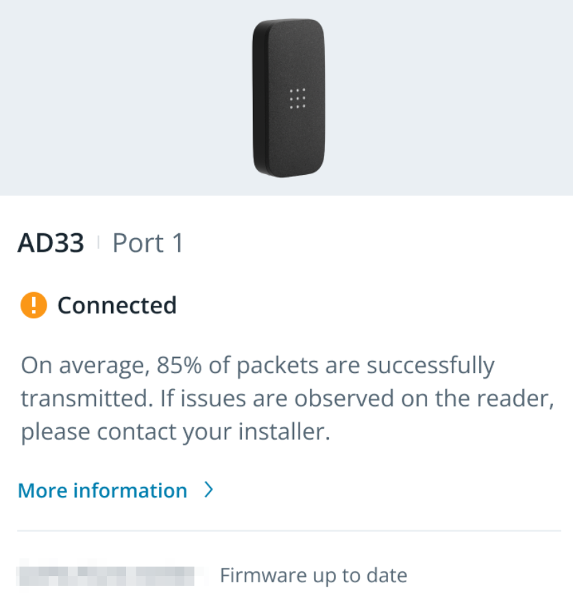Click the 'please contact your installer' line
Viewport: 573px width, 605px height.
[x=175, y=432]
